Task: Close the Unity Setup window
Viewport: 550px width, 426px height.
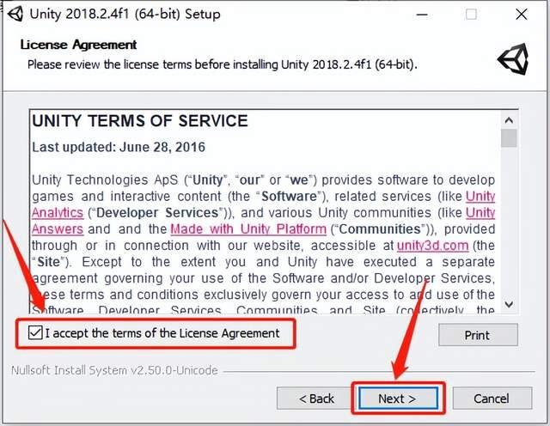Action: click(522, 15)
